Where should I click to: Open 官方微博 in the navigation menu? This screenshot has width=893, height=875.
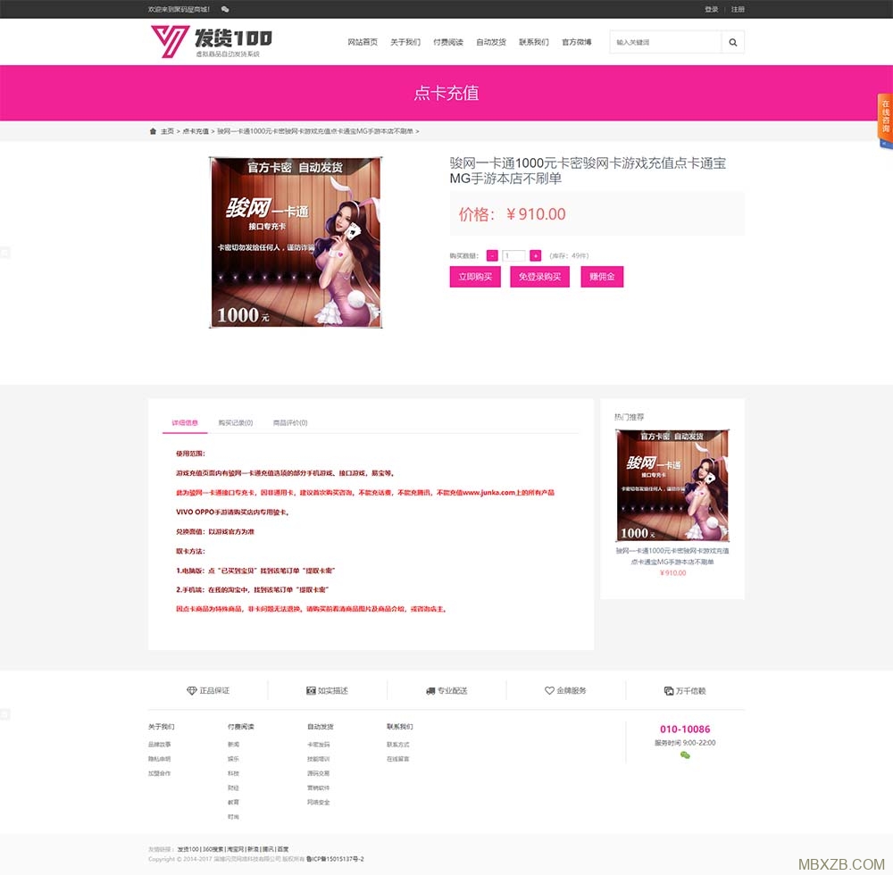tap(576, 42)
